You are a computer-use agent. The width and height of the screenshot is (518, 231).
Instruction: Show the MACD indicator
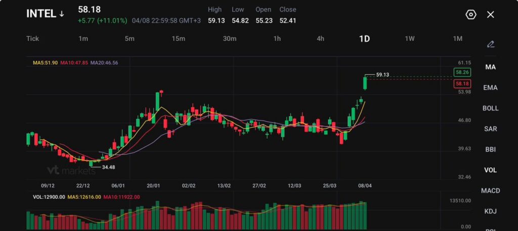point(490,191)
